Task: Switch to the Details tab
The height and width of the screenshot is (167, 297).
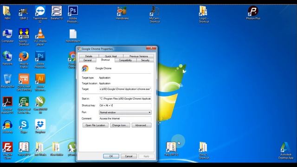Action: tap(89, 56)
